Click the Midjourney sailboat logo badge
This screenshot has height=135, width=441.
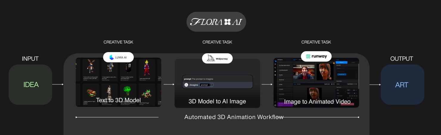[217, 58]
